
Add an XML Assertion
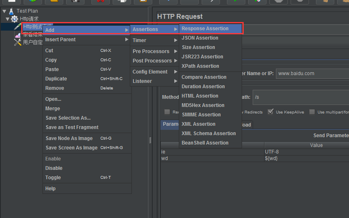[210, 124]
